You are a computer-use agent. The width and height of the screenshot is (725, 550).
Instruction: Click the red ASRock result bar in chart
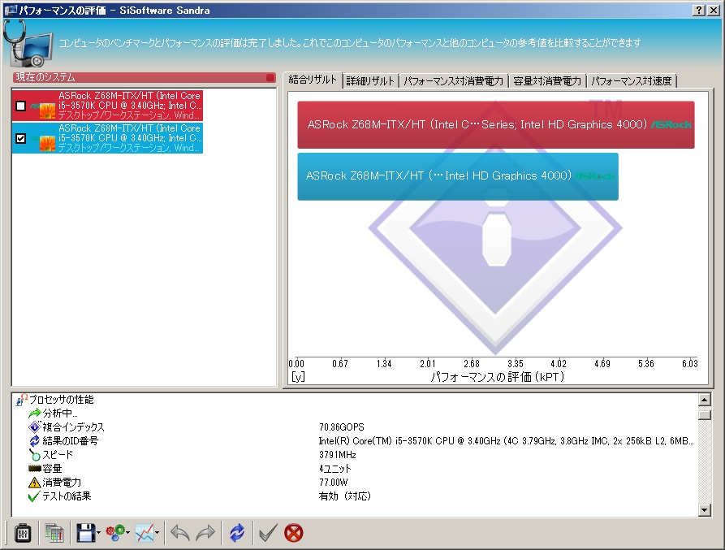click(496, 125)
